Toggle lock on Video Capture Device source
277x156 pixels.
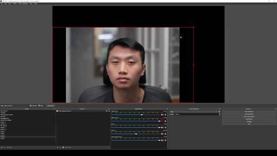tap(109, 111)
